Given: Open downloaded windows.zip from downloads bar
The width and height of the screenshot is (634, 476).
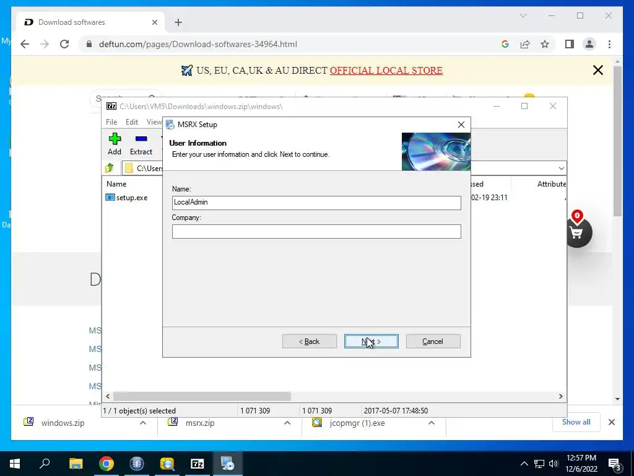Looking at the screenshot, I should point(63,423).
